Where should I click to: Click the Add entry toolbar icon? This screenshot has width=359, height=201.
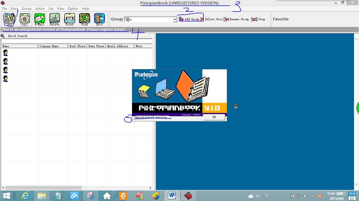9,19
